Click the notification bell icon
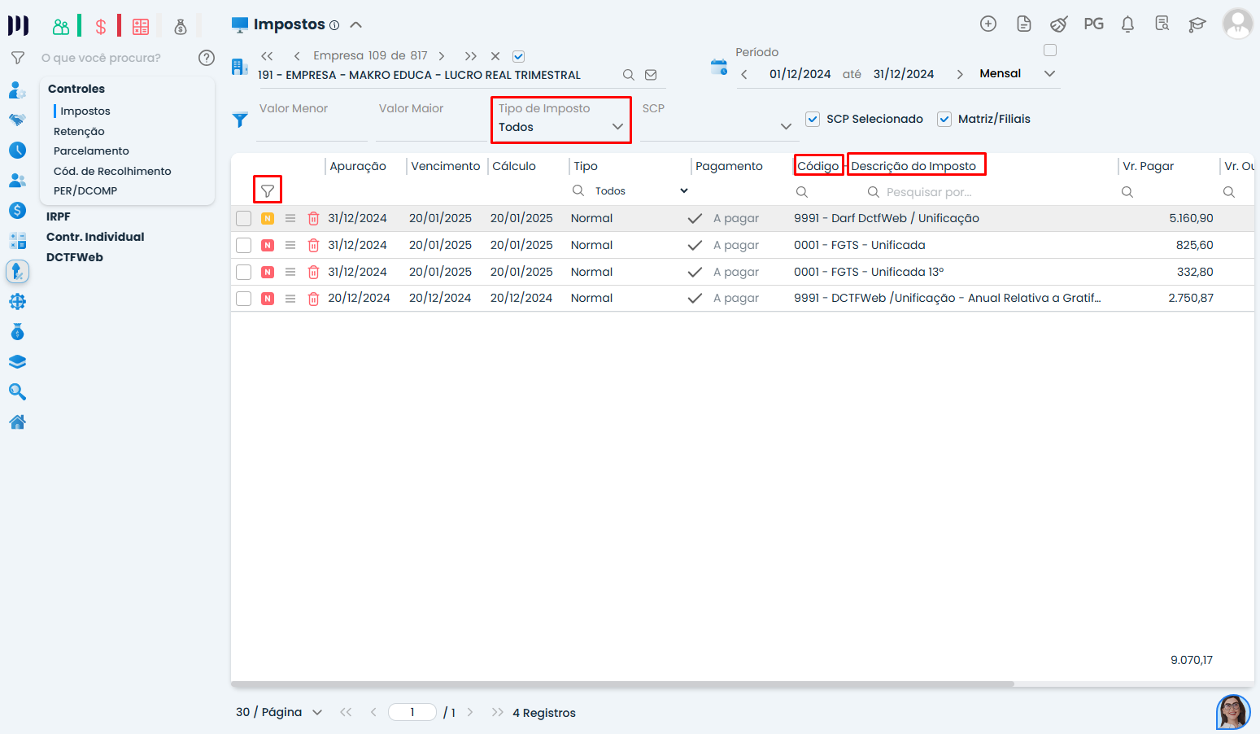The image size is (1260, 734). point(1127,24)
